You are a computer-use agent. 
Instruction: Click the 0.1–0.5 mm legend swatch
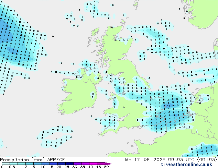click(x=6, y=164)
